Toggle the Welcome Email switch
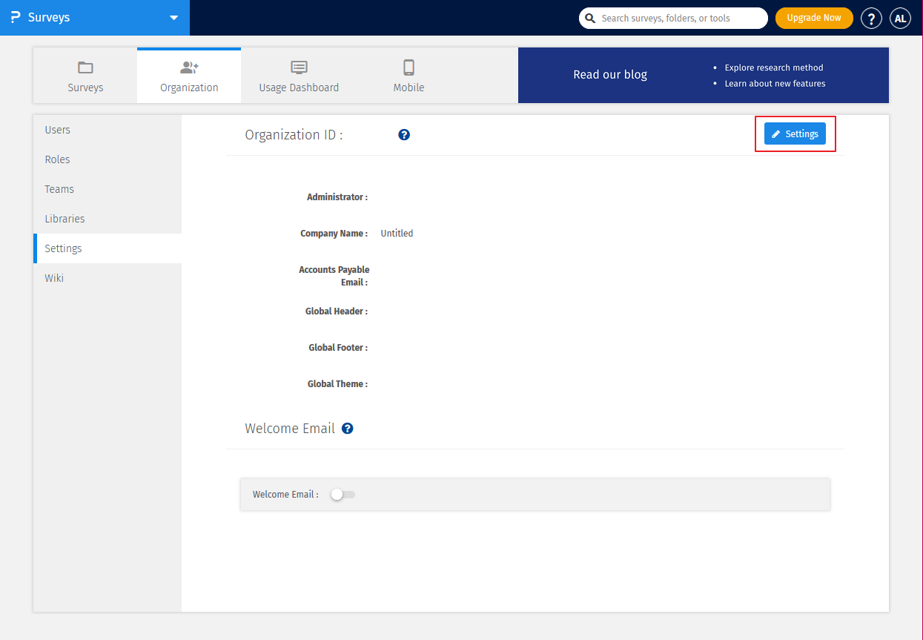Image resolution: width=923 pixels, height=640 pixels. coord(343,495)
